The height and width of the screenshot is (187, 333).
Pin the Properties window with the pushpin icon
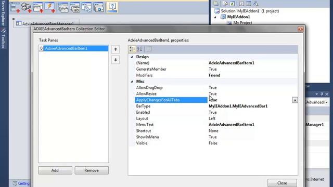[322, 94]
